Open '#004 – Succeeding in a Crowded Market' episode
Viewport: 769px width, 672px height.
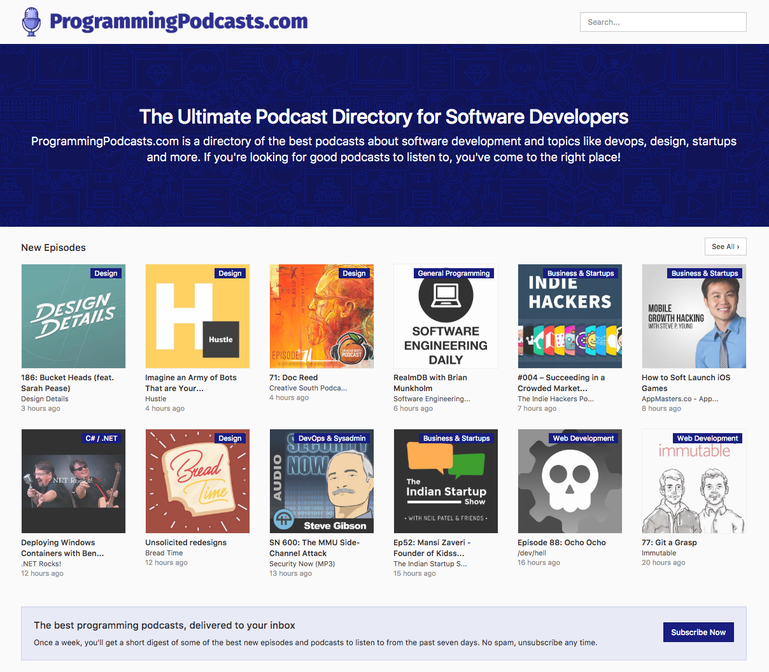pos(561,383)
